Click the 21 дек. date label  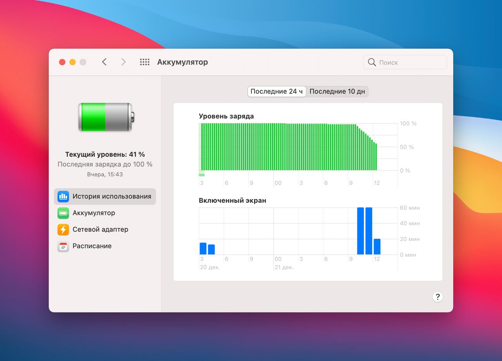coord(284,267)
